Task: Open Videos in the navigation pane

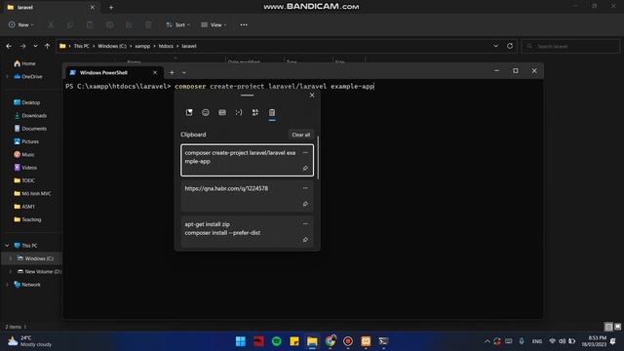Action: 25,168
